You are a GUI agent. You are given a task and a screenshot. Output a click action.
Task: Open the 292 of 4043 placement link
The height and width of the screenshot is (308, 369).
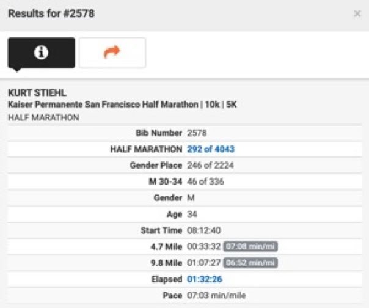[x=211, y=149]
